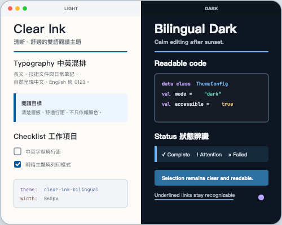Check the unchecked 中英字型與行距 checkbox
This screenshot has height=225, width=282.
point(17,151)
